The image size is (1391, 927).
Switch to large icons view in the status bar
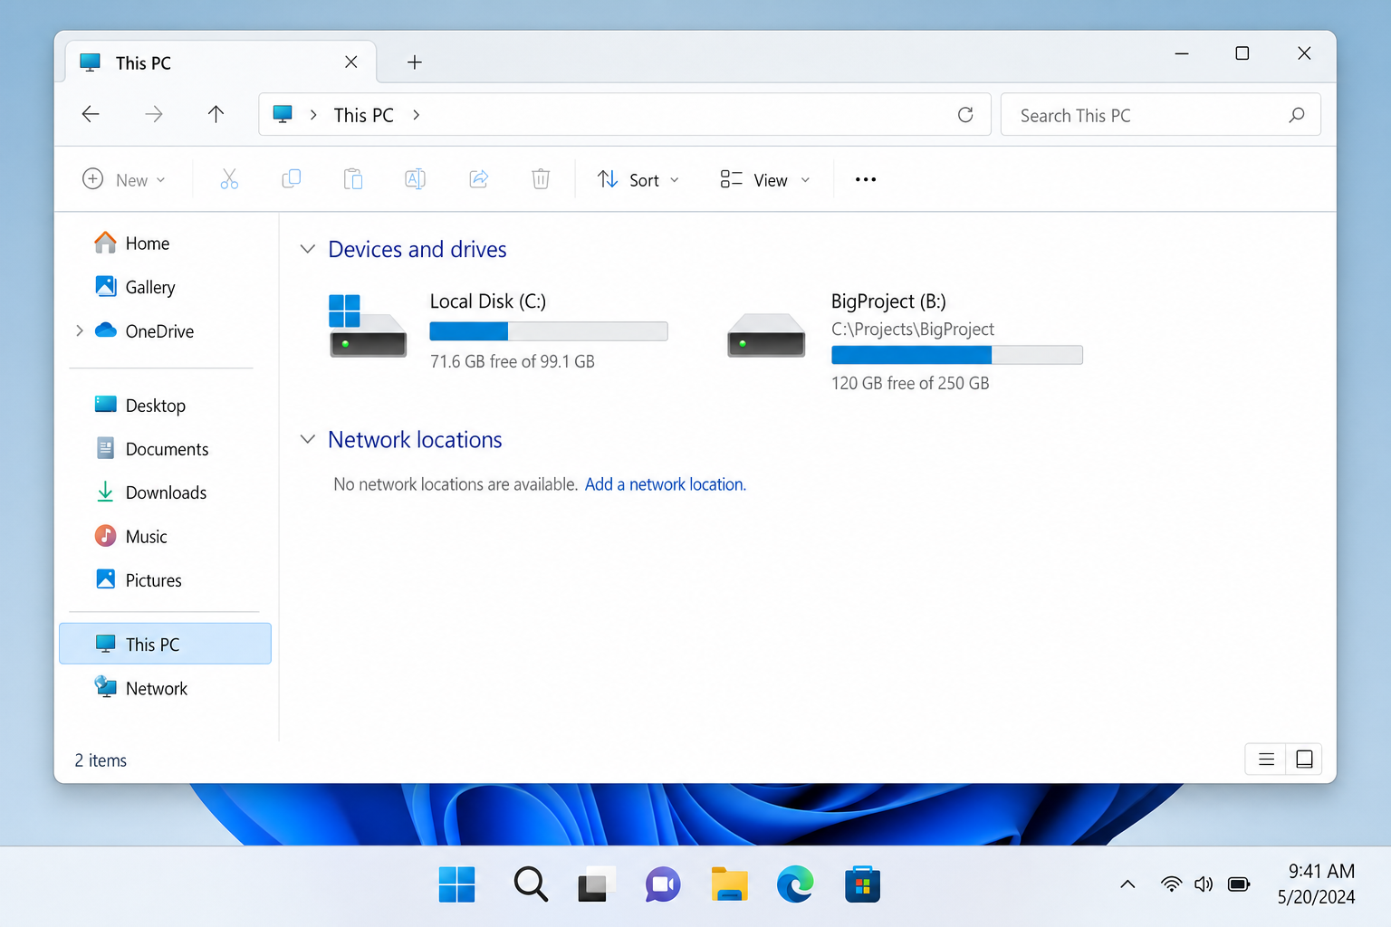pos(1304,760)
